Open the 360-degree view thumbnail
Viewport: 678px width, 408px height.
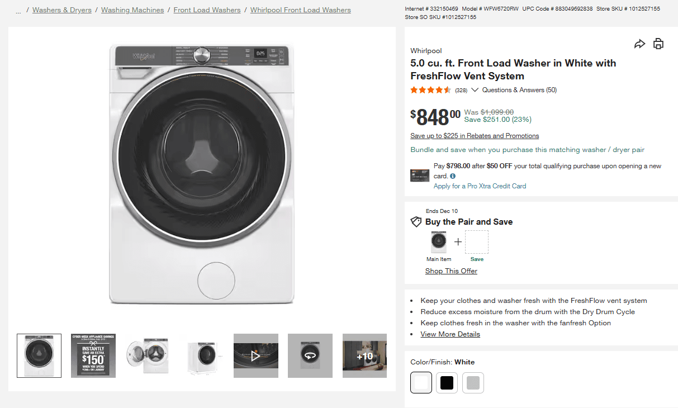pyautogui.click(x=310, y=355)
